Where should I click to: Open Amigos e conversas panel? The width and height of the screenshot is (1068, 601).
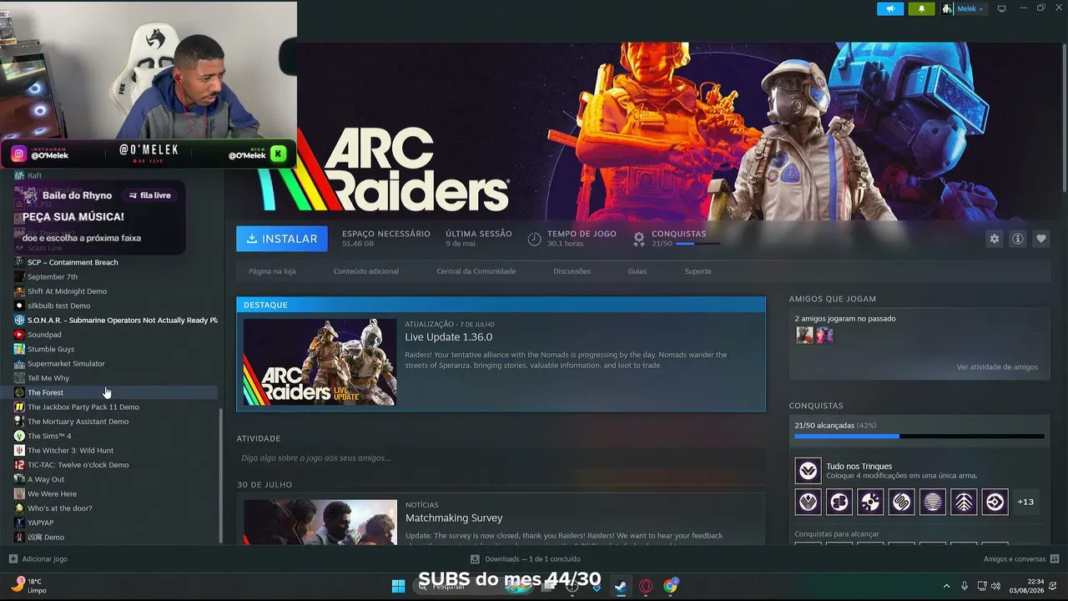click(x=1021, y=559)
